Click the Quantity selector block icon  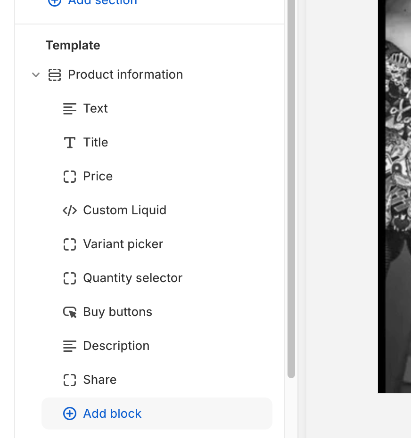[69, 278]
